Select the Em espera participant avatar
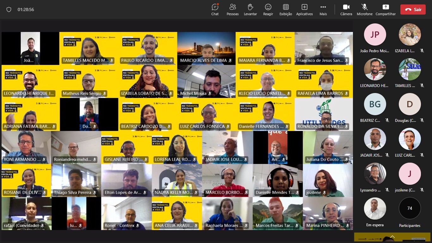 pos(375,208)
